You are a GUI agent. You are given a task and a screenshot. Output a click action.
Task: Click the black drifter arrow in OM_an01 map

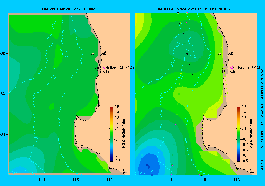pos(104,72)
